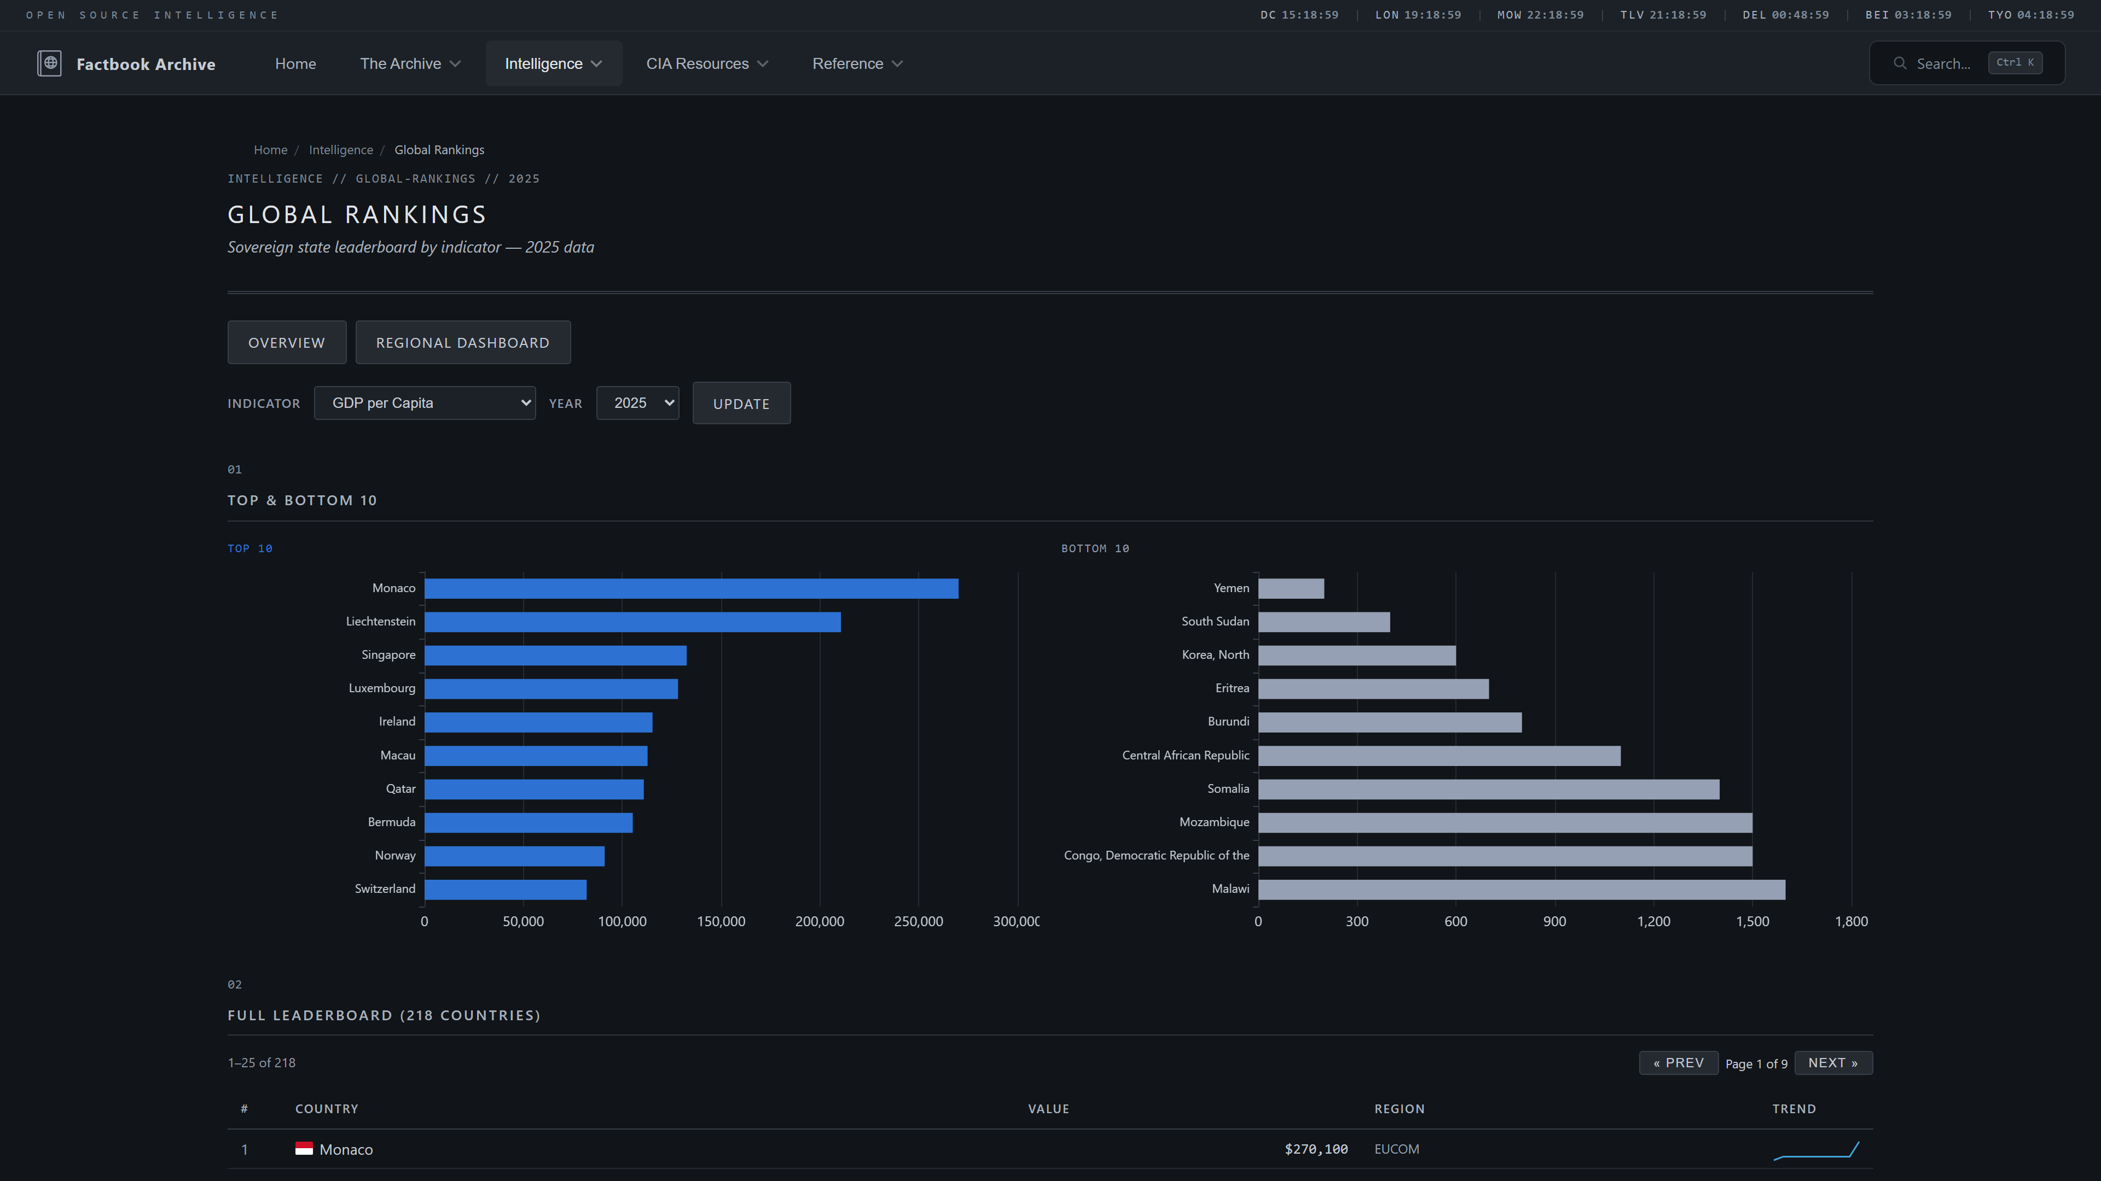Click Monaco's trend sparkline
The height and width of the screenshot is (1181, 2101).
coord(1815,1149)
